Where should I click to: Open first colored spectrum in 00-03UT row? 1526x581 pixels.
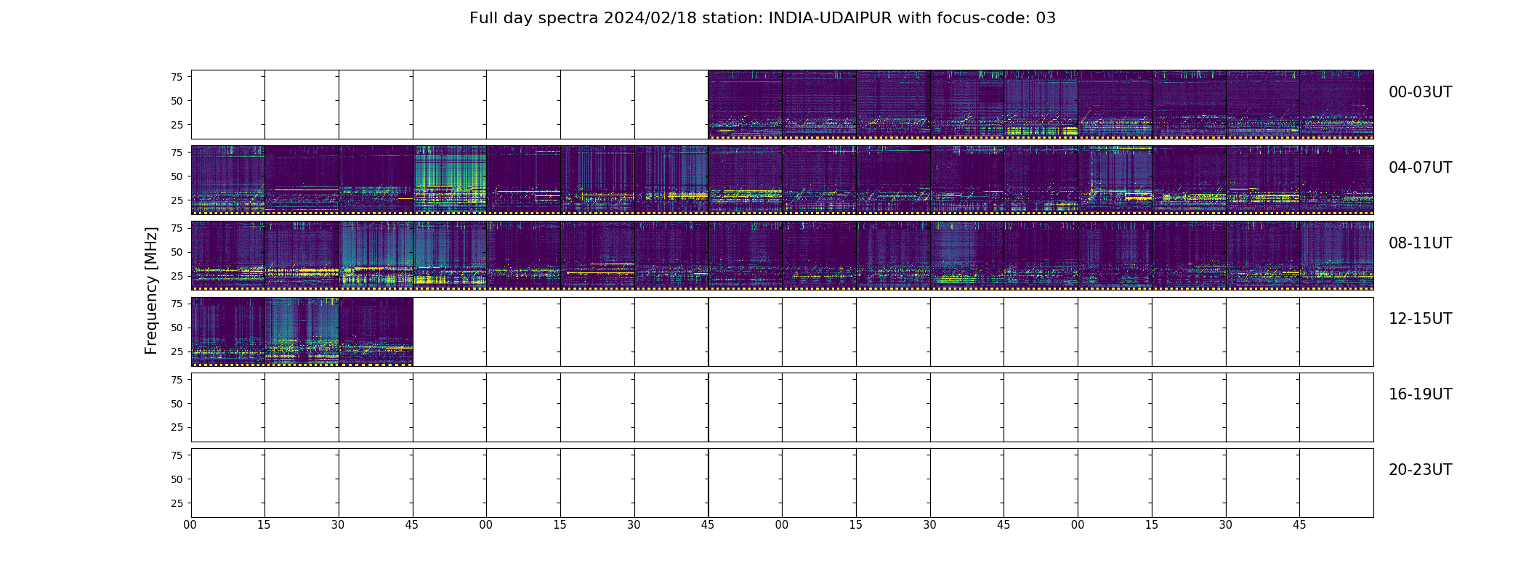click(746, 104)
